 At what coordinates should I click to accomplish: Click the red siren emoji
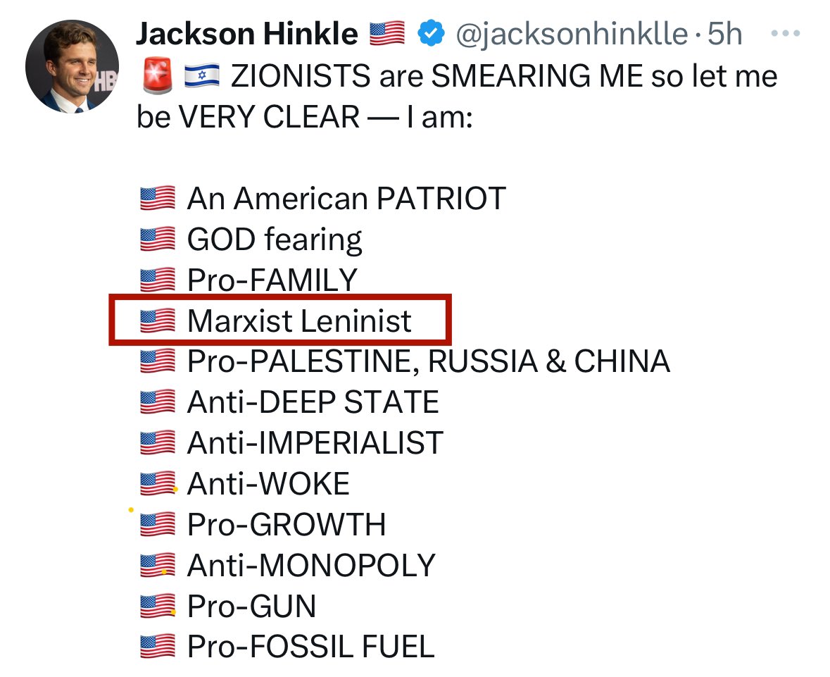click(156, 76)
